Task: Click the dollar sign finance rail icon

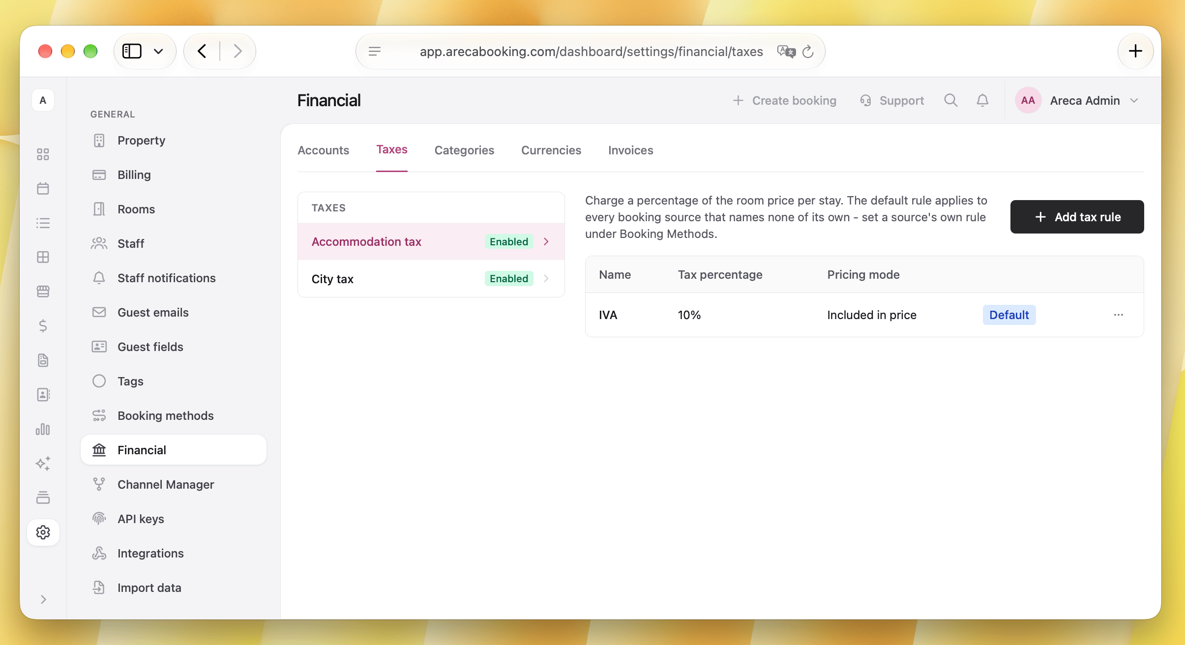Action: 43,326
